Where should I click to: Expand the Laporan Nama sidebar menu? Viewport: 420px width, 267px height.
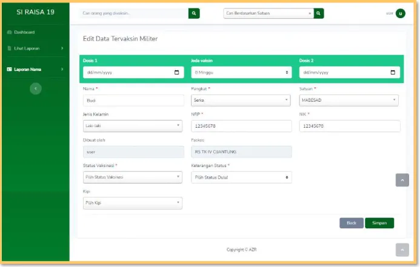click(x=35, y=69)
